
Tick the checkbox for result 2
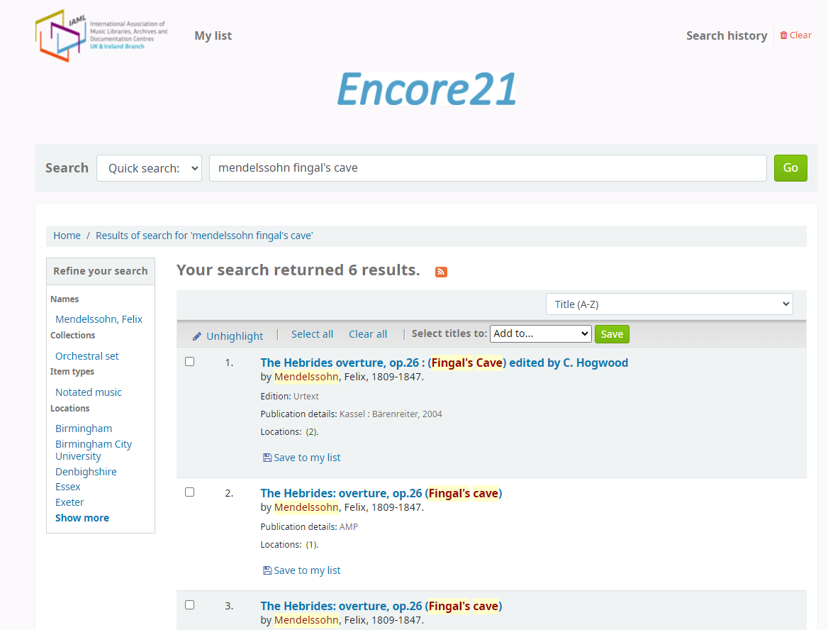[x=189, y=492]
